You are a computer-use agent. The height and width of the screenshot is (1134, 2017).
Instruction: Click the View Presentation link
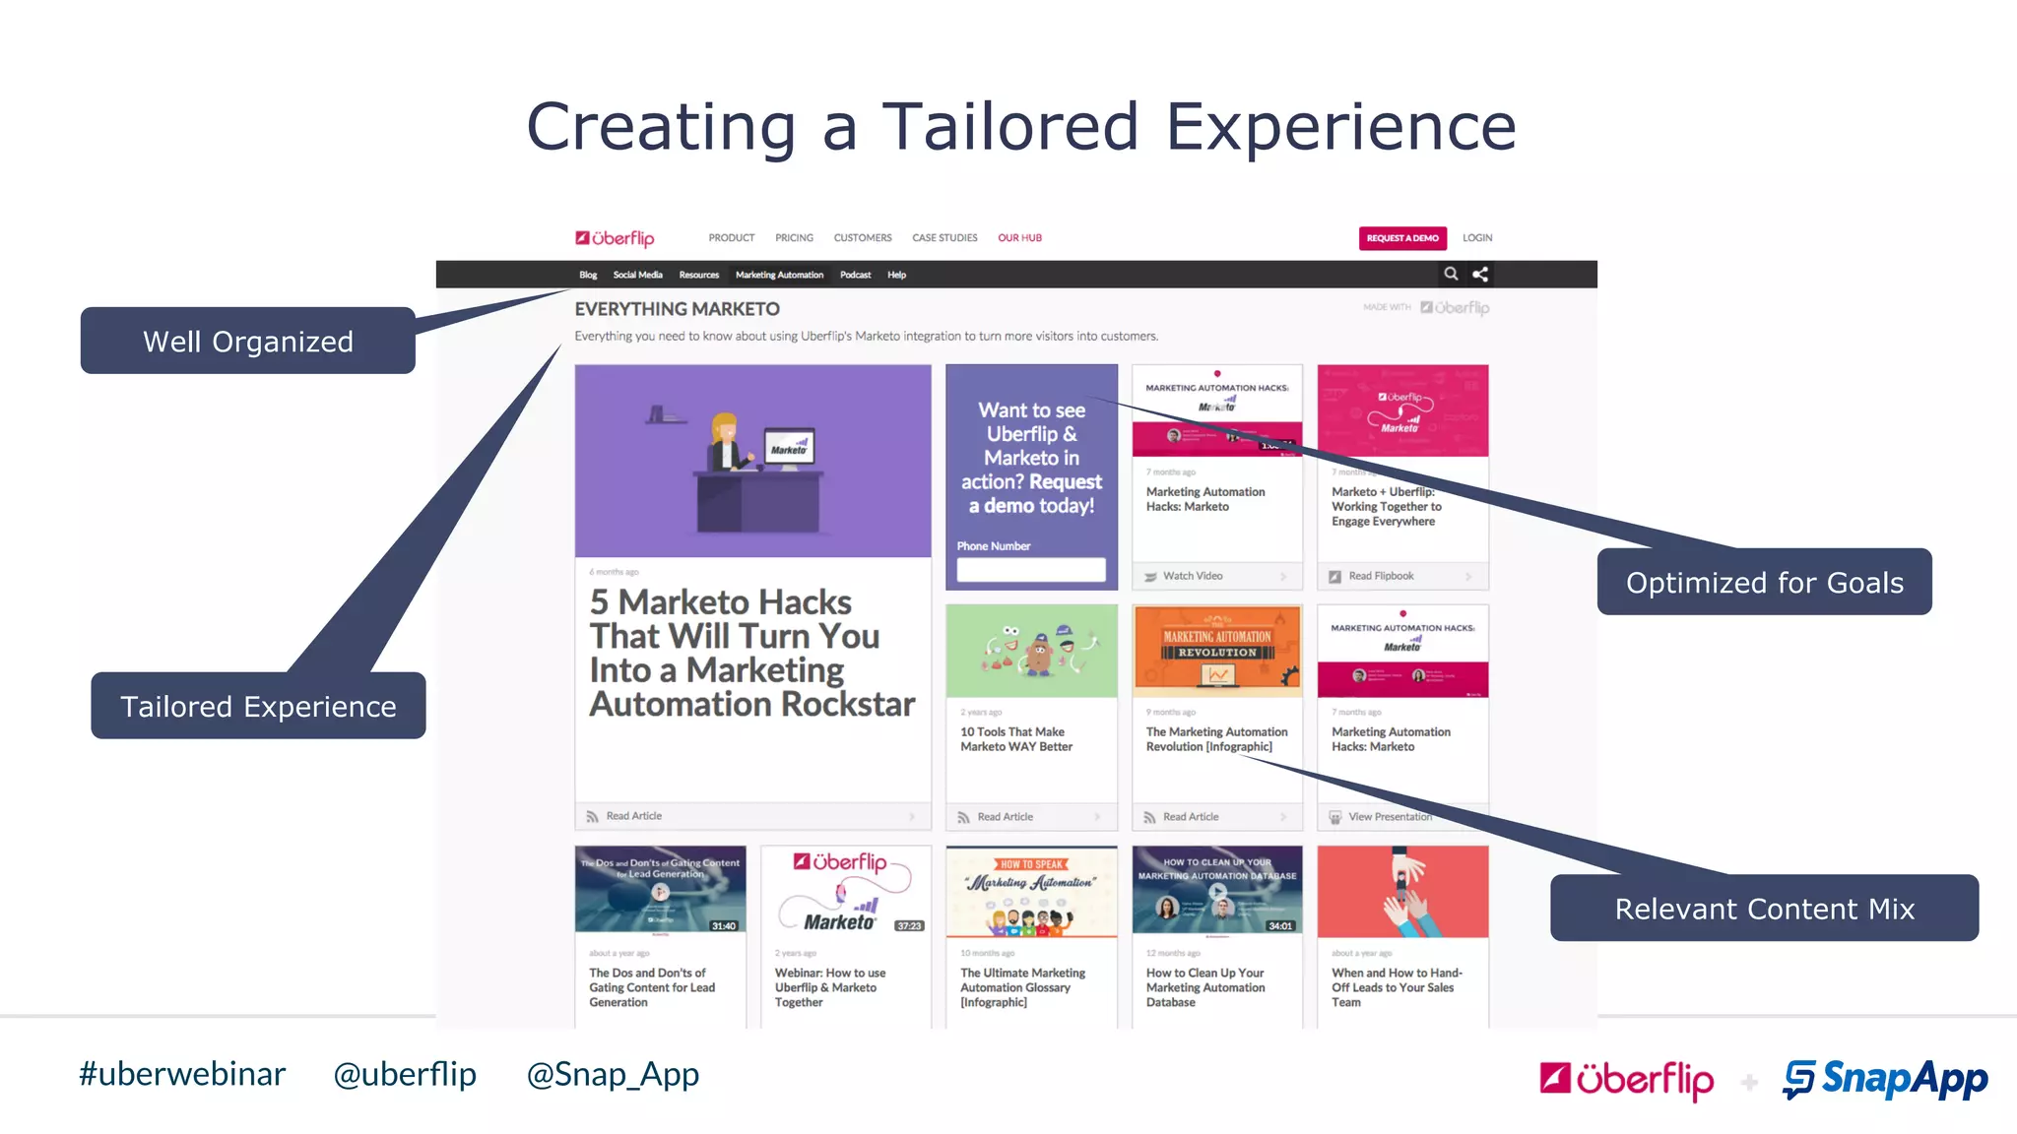point(1390,817)
